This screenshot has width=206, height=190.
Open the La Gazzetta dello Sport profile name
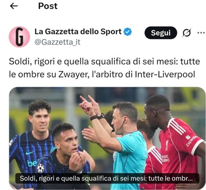tap(78, 32)
